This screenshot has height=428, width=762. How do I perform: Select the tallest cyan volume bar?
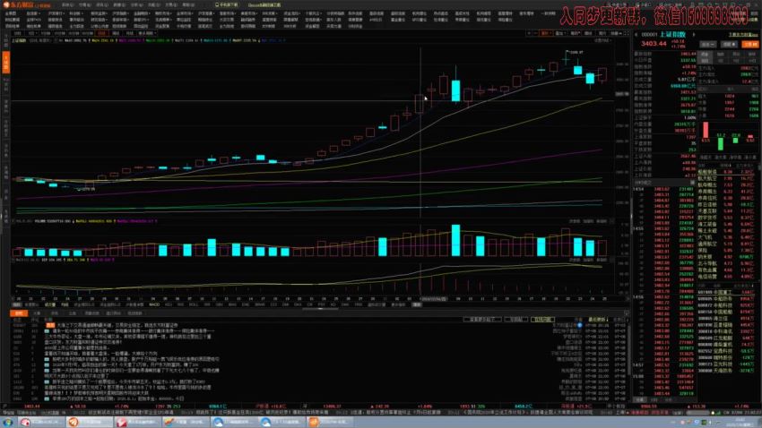pos(455,240)
